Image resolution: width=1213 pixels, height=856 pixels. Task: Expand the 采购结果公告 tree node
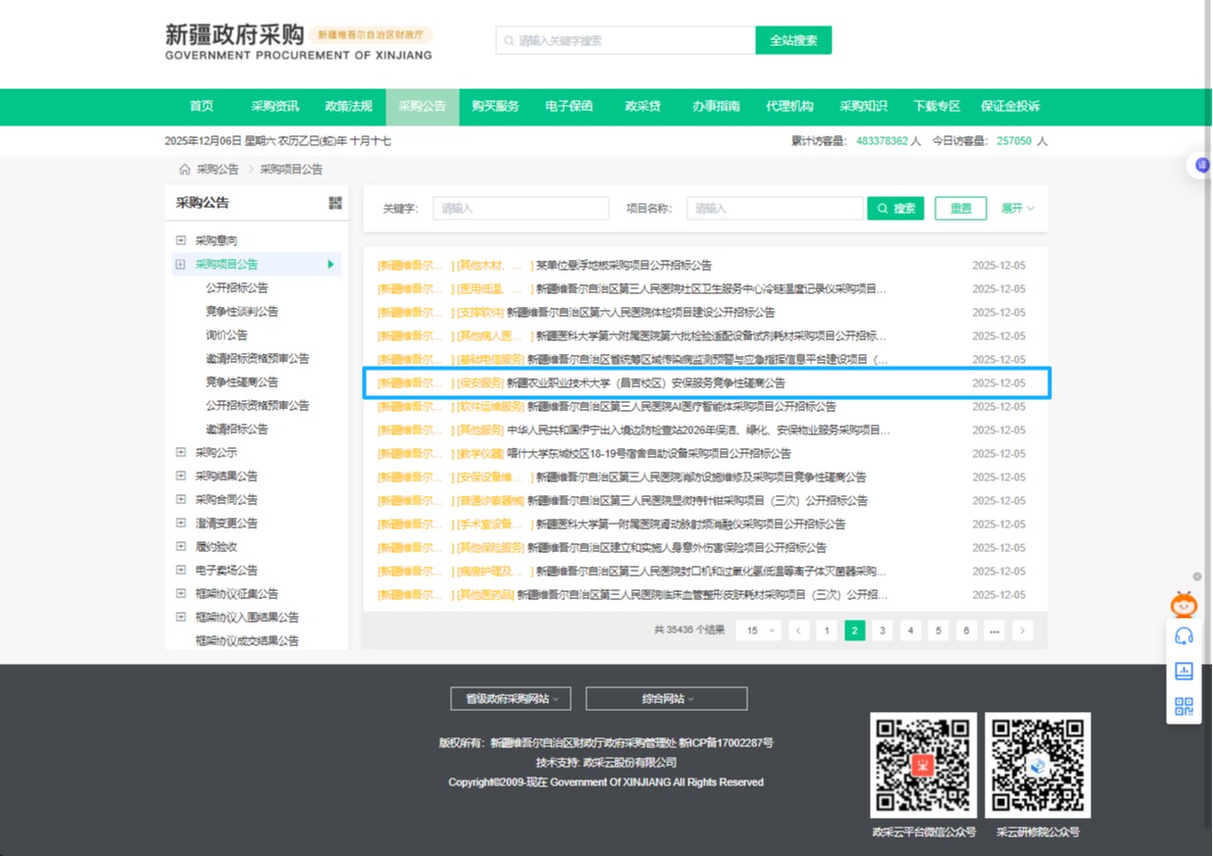coord(180,476)
